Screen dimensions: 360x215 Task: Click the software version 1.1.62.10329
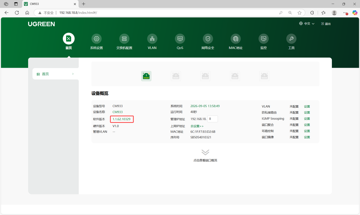pyautogui.click(x=122, y=119)
